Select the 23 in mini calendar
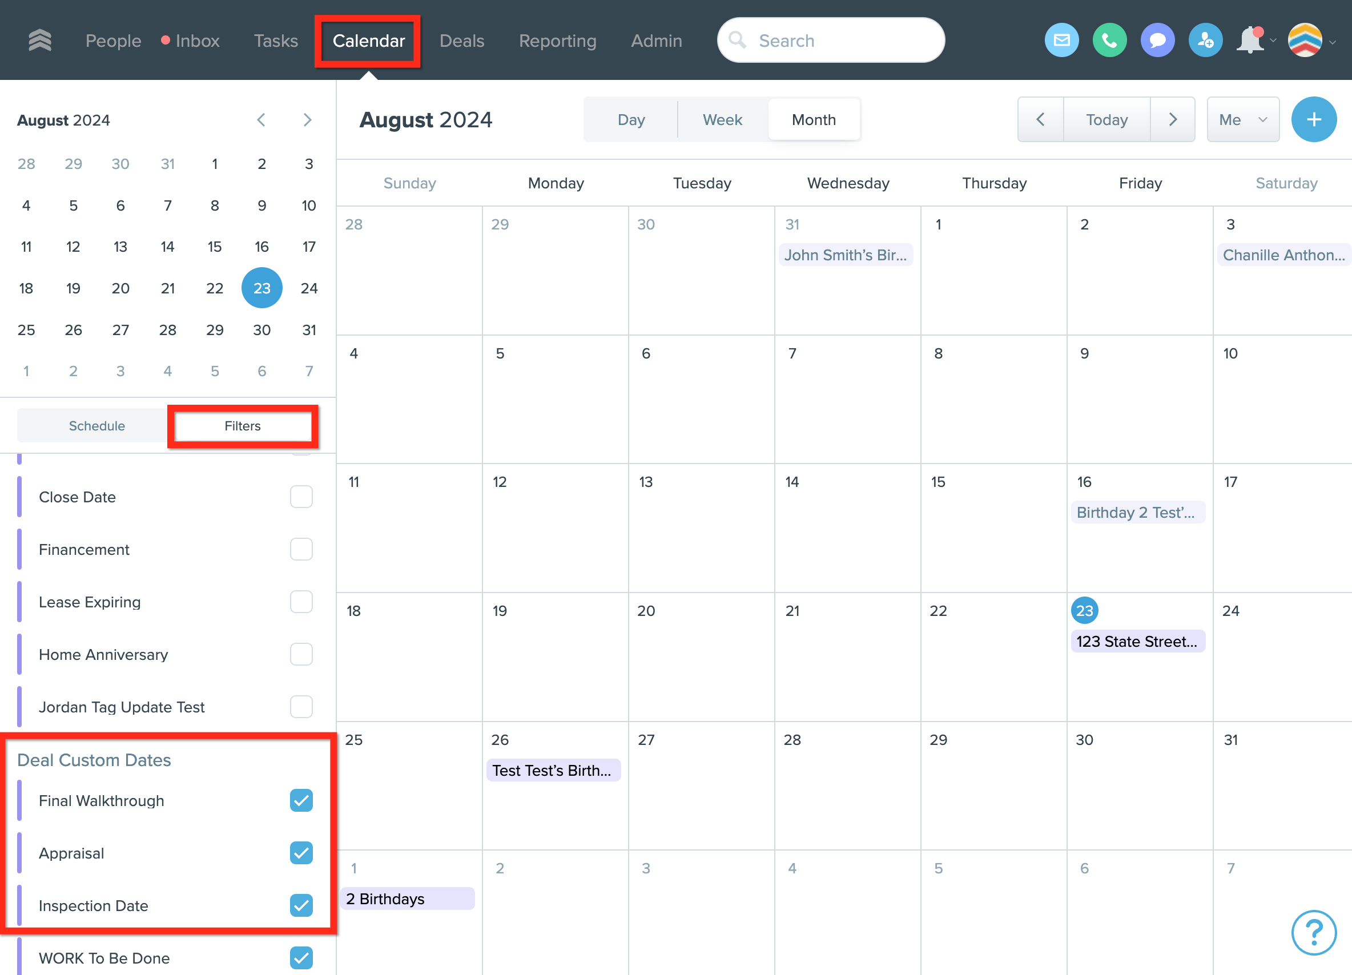Image resolution: width=1352 pixels, height=975 pixels. 261,288
